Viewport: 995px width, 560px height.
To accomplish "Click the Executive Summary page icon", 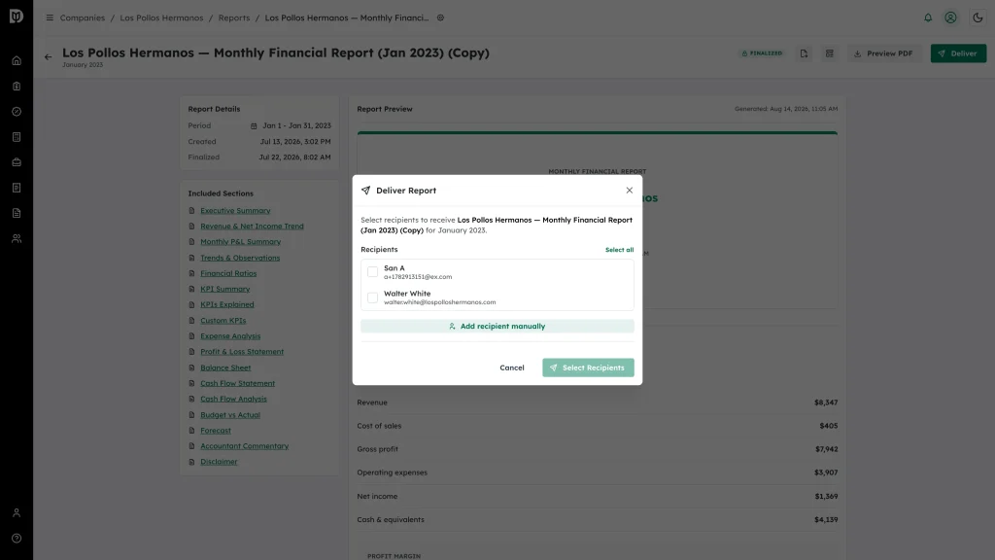I will [x=191, y=210].
